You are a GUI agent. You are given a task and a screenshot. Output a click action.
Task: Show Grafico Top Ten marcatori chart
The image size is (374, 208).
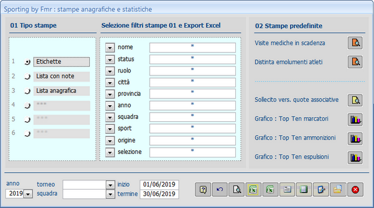355,120
